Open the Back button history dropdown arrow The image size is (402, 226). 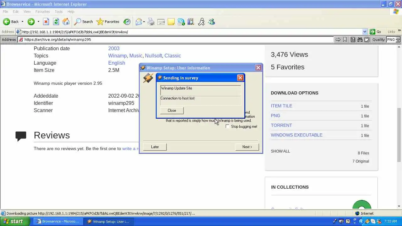click(22, 22)
